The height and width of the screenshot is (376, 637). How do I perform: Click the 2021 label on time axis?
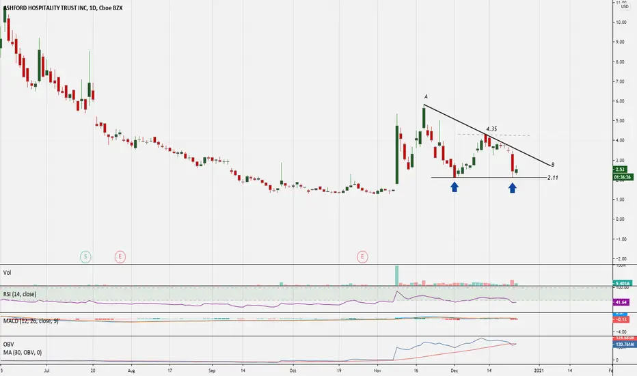coord(539,371)
